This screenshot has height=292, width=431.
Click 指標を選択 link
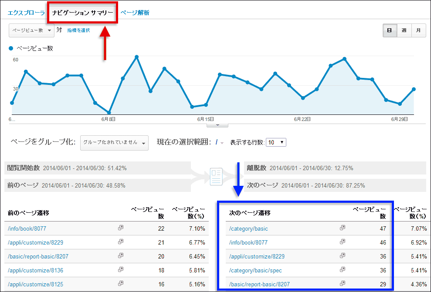click(78, 30)
